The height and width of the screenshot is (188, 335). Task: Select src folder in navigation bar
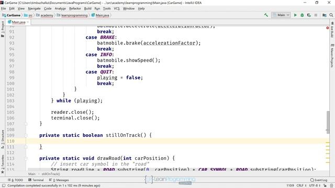(28, 15)
